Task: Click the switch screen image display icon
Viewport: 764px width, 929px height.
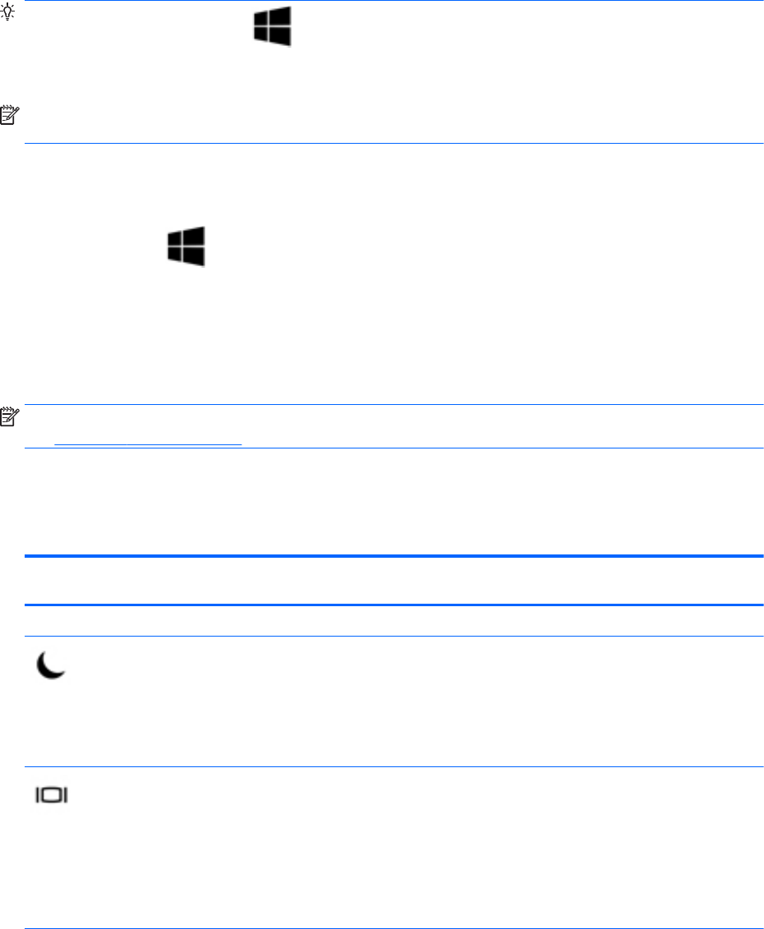Action: (52, 794)
